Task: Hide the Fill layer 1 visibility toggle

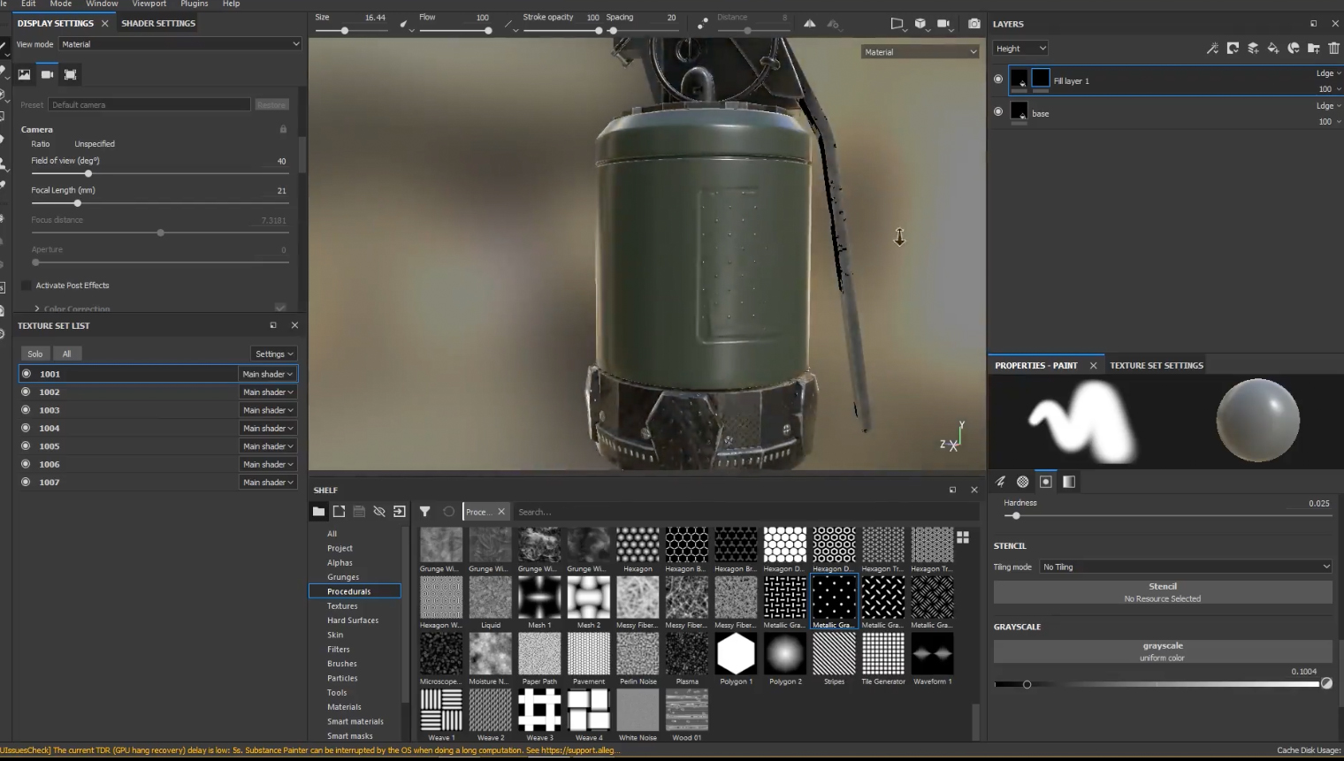Action: pos(998,80)
